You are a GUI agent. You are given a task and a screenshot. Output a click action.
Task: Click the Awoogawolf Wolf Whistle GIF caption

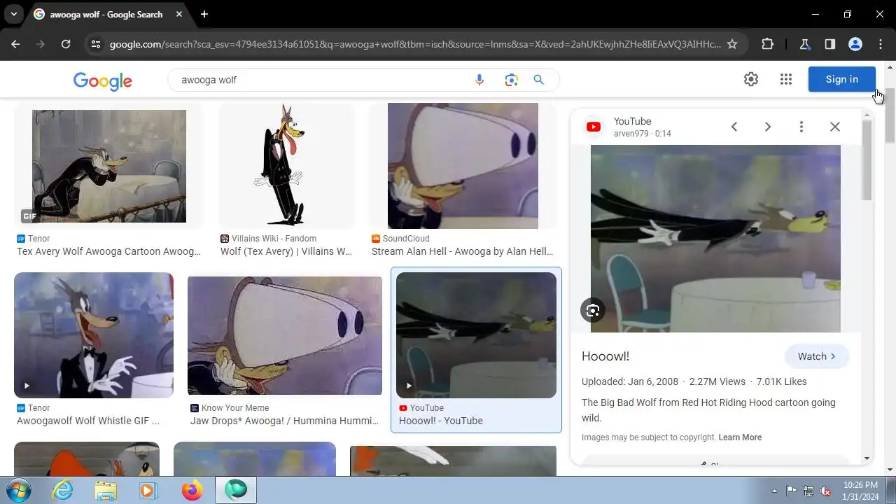tap(88, 421)
